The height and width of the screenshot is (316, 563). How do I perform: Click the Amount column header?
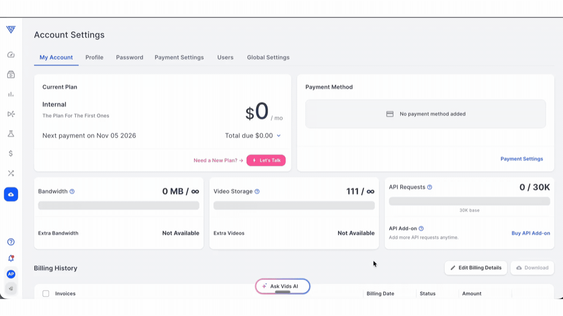[472, 294]
